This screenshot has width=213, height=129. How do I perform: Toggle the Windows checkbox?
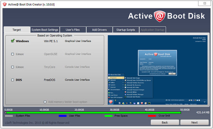pos(13,41)
